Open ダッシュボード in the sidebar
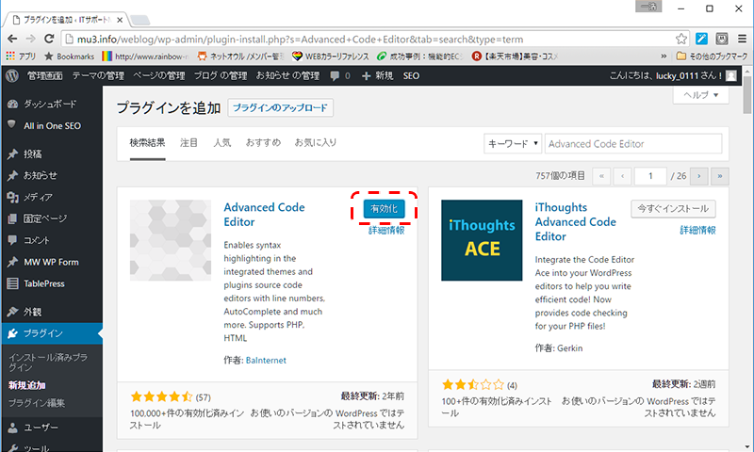This screenshot has width=754, height=452. tap(52, 104)
